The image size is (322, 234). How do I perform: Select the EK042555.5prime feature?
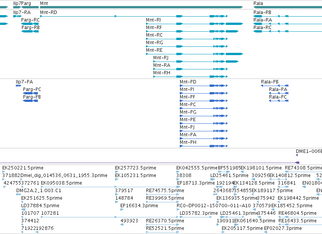pyautogui.click(x=197, y=168)
